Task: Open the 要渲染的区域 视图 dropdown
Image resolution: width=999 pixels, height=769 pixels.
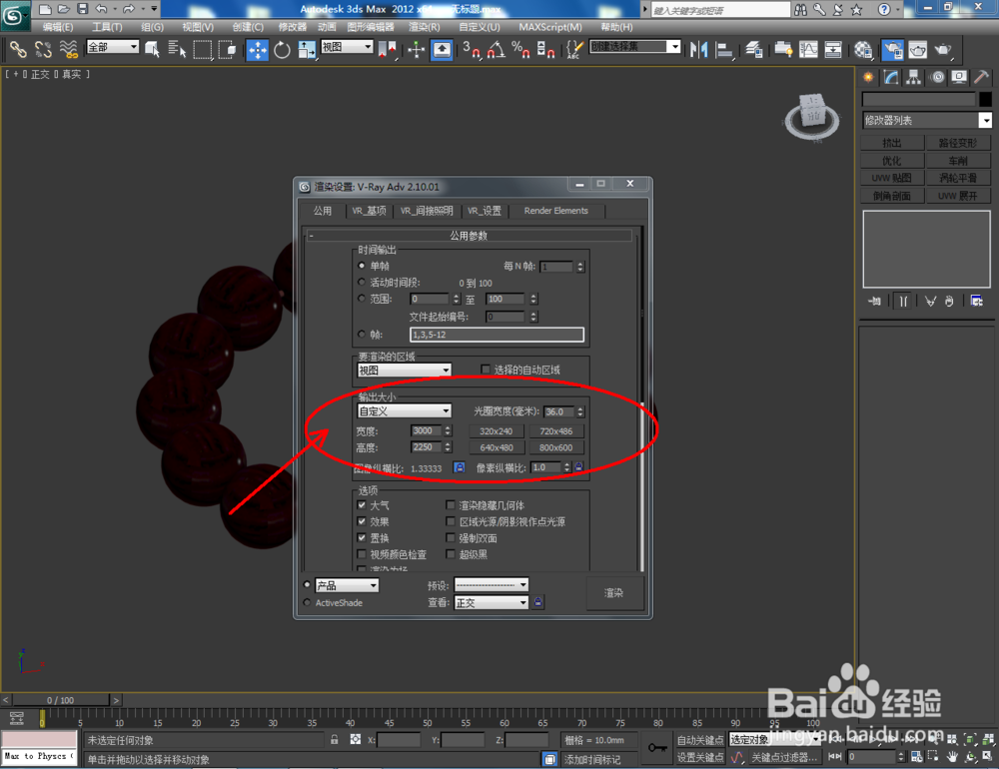Action: pos(403,370)
